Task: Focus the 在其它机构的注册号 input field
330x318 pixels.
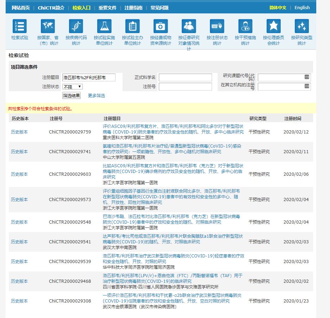Action: pyautogui.click(x=284, y=87)
